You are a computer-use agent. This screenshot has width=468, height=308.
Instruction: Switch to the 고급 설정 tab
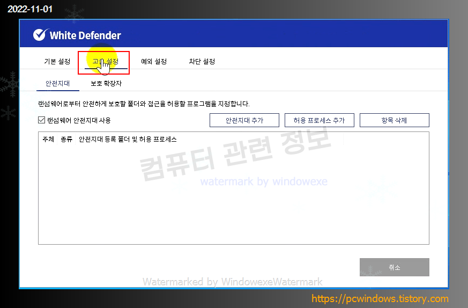106,62
